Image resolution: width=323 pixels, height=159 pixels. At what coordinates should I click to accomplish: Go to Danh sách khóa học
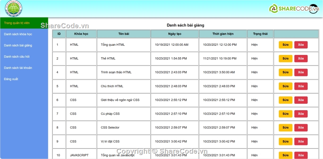coord(24,34)
